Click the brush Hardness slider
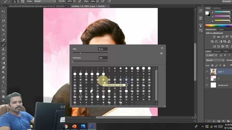Screen dimensions: 232x130 point(90,61)
